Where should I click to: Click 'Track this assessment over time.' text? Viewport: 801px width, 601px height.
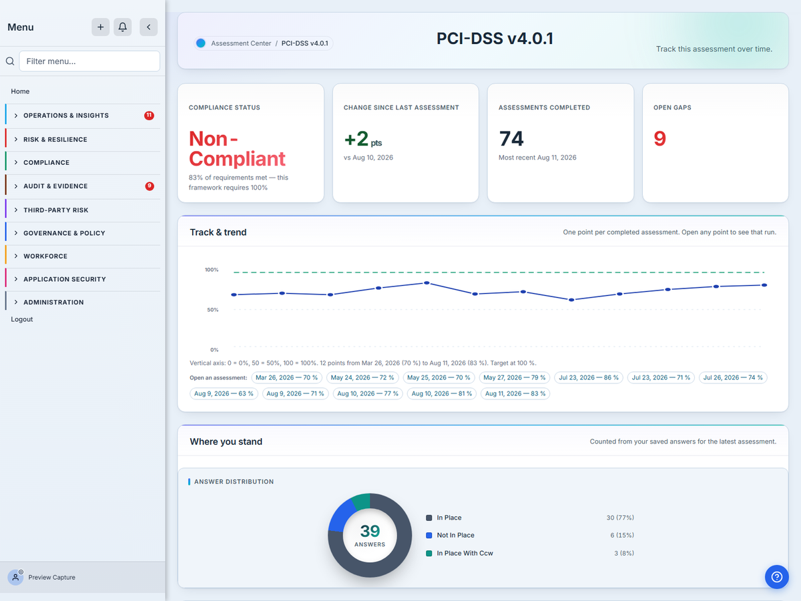714,49
